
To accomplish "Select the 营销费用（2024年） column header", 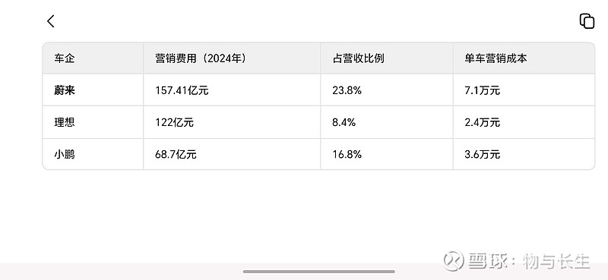I will 201,58.
